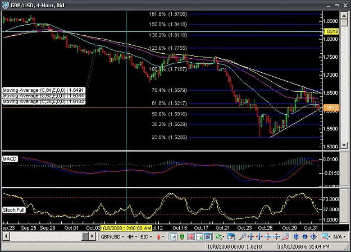Open the candlestick chart type dropdown
The image size is (351, 252).
[x=161, y=236]
